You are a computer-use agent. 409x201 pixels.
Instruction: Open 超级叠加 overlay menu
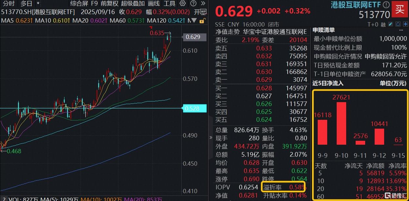(133, 4)
